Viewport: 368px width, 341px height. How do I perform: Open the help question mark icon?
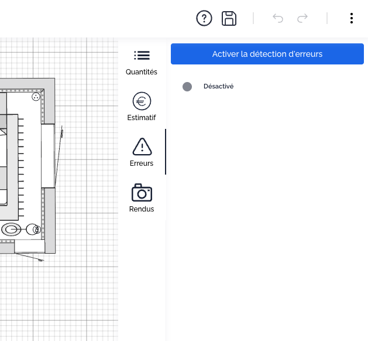pyautogui.click(x=204, y=18)
